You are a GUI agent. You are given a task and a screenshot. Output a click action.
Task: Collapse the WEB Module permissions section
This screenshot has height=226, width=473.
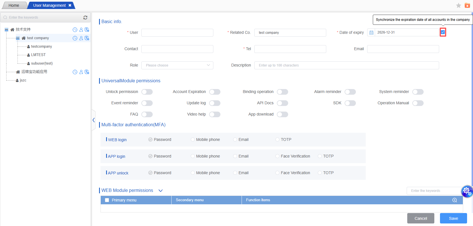[x=161, y=191]
